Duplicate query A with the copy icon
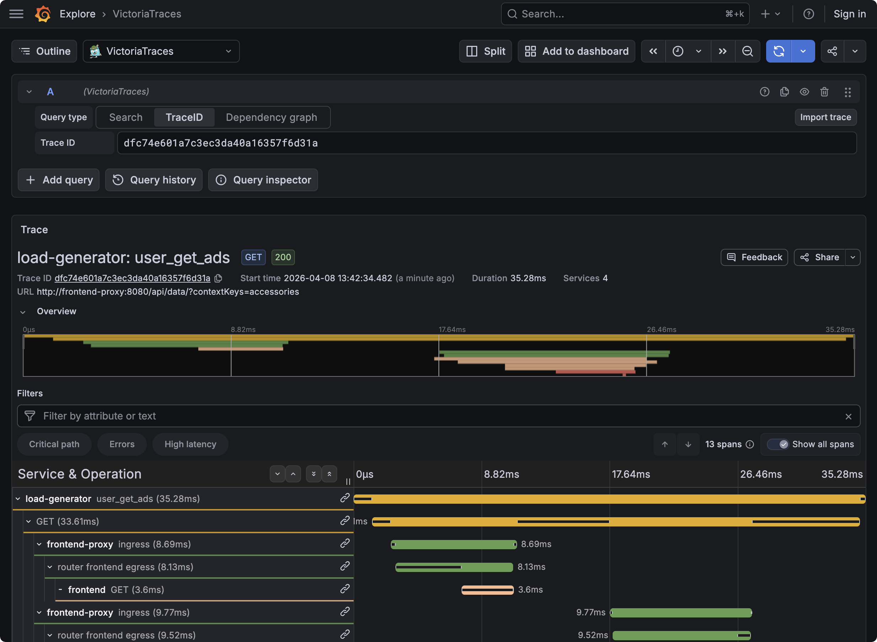The height and width of the screenshot is (642, 877). point(784,92)
